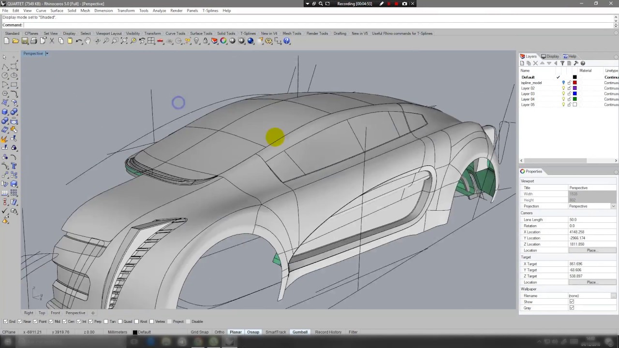
Task: Open the Projection dropdown in Properties
Action: click(x=613, y=206)
